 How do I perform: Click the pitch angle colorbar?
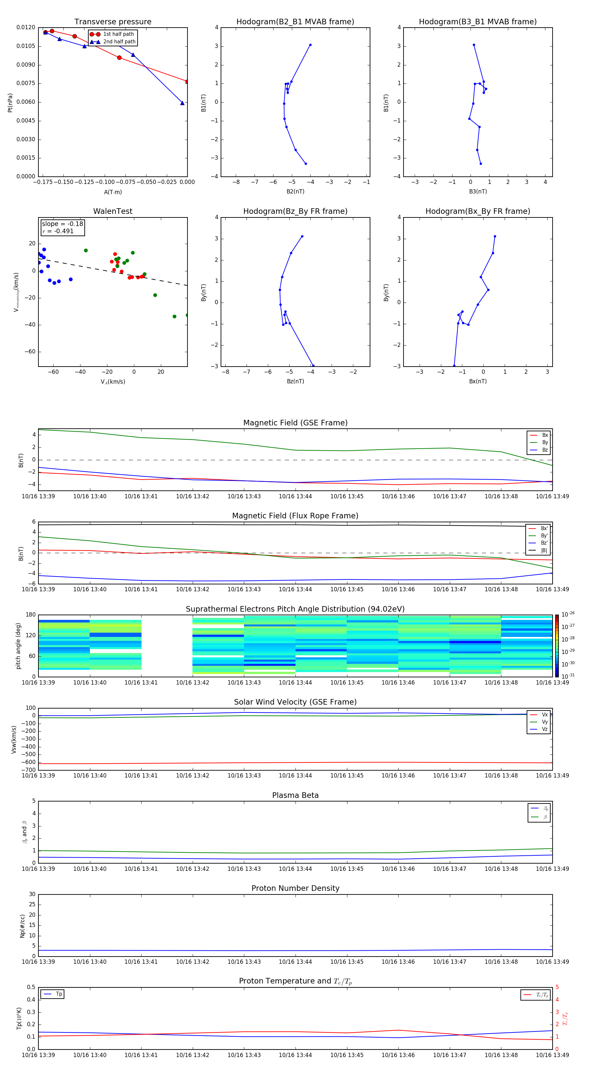[x=557, y=646]
